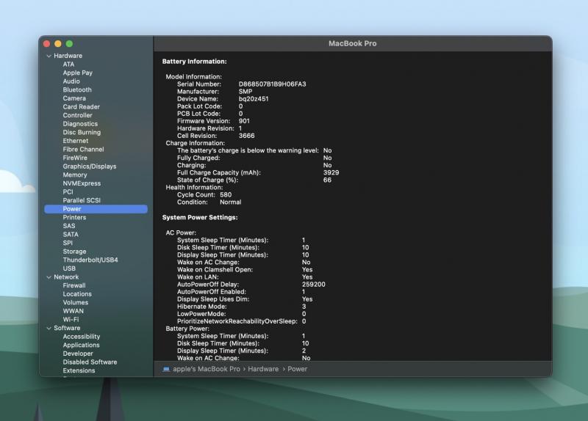588x421 pixels.
Task: Click the MacBook Pro window title
Action: (353, 43)
